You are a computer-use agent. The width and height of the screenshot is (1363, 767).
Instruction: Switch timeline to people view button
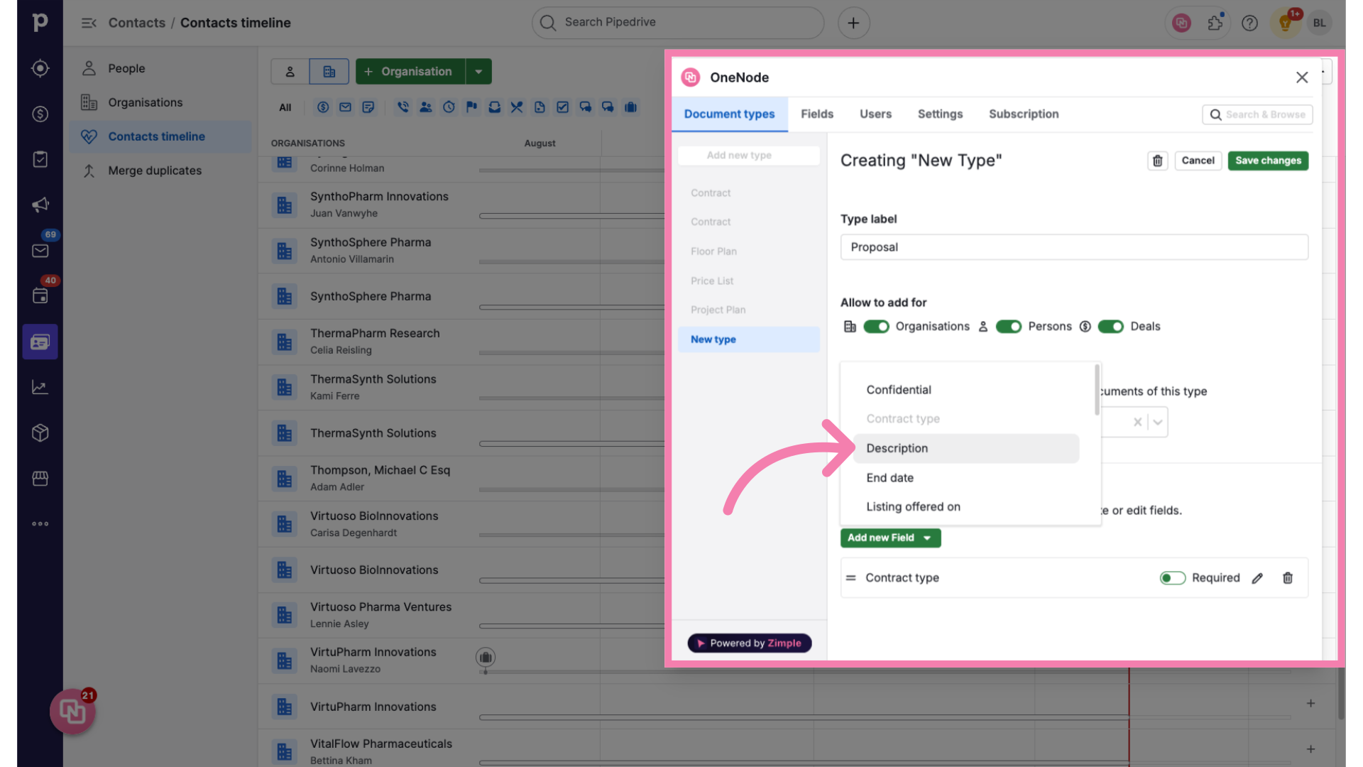(x=290, y=72)
